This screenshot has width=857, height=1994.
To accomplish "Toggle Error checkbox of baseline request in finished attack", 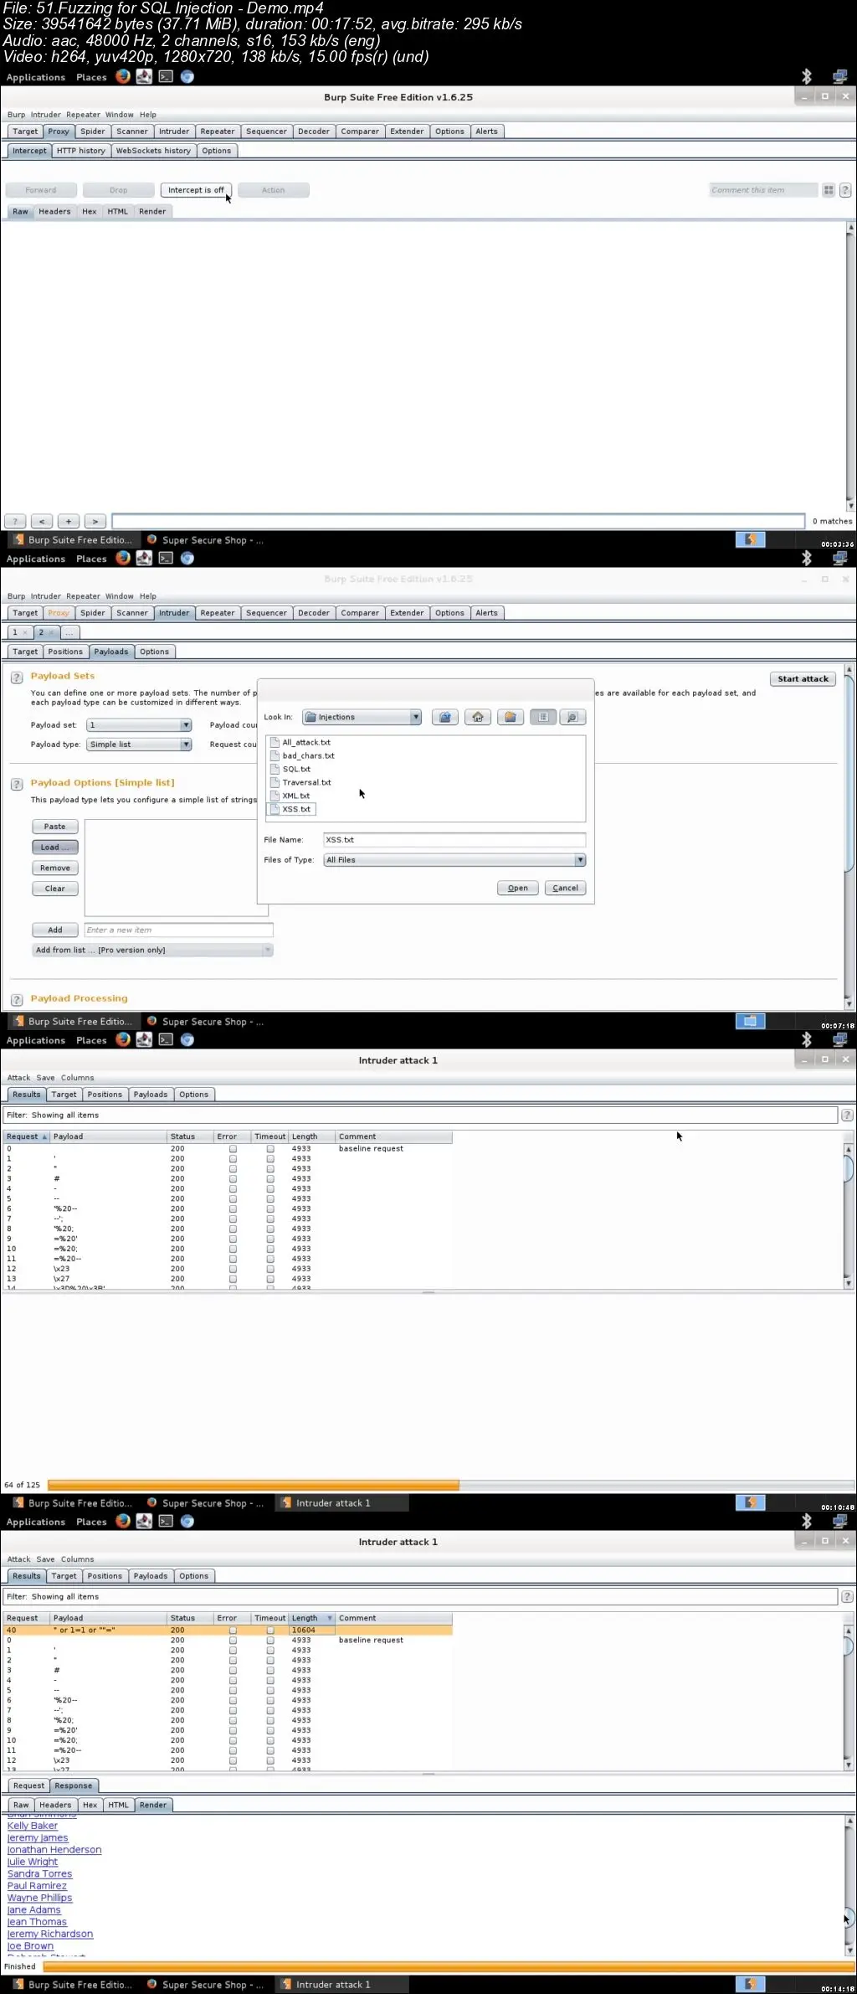I will (x=233, y=1641).
